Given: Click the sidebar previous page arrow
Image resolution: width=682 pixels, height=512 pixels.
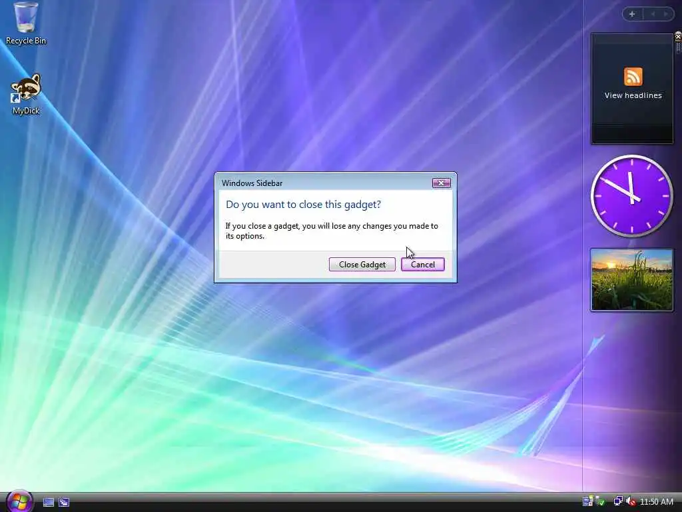Looking at the screenshot, I should tap(653, 14).
